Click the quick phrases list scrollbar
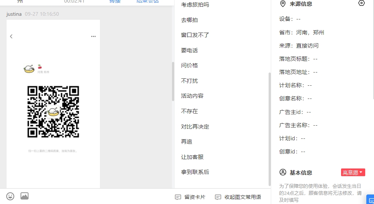The width and height of the screenshot is (374, 204). [x=270, y=129]
